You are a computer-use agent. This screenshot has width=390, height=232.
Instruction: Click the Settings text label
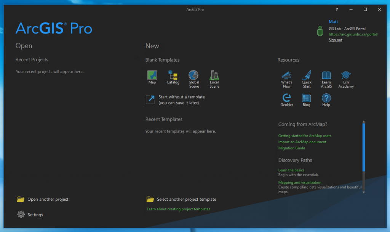pyautogui.click(x=35, y=215)
